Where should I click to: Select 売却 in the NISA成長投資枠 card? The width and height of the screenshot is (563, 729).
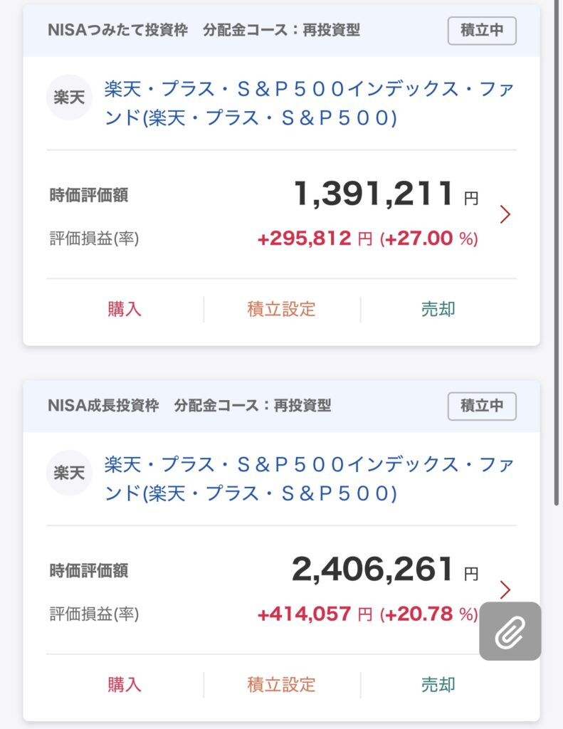[438, 684]
